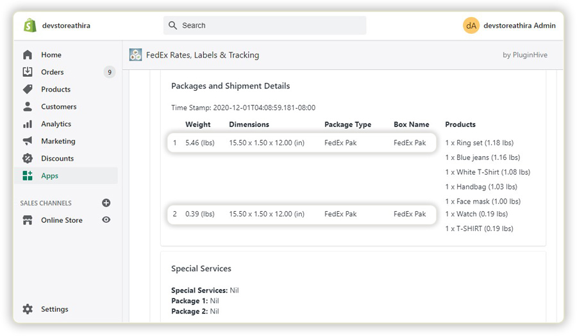
Task: Open the Products menu item
Action: (56, 89)
